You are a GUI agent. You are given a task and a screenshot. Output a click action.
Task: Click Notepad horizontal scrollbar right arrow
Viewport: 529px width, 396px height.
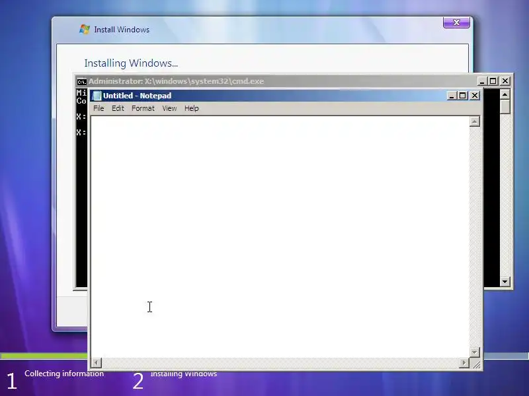pyautogui.click(x=464, y=363)
